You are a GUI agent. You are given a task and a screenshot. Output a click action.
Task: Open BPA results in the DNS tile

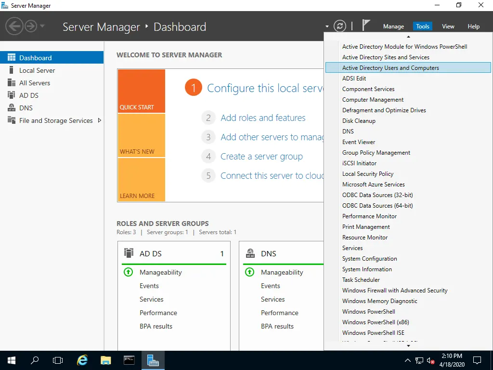277,326
